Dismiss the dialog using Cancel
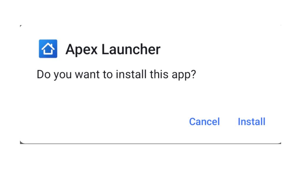Image resolution: width=301 pixels, height=169 pixels. [x=204, y=121]
